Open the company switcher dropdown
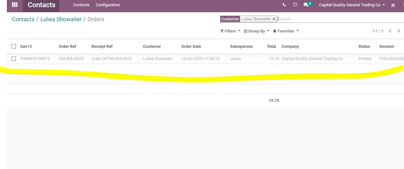The width and height of the screenshot is (404, 169). coord(352,5)
